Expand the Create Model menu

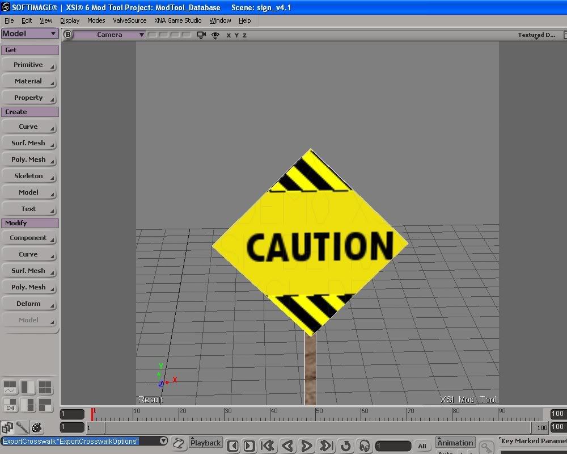point(29,192)
